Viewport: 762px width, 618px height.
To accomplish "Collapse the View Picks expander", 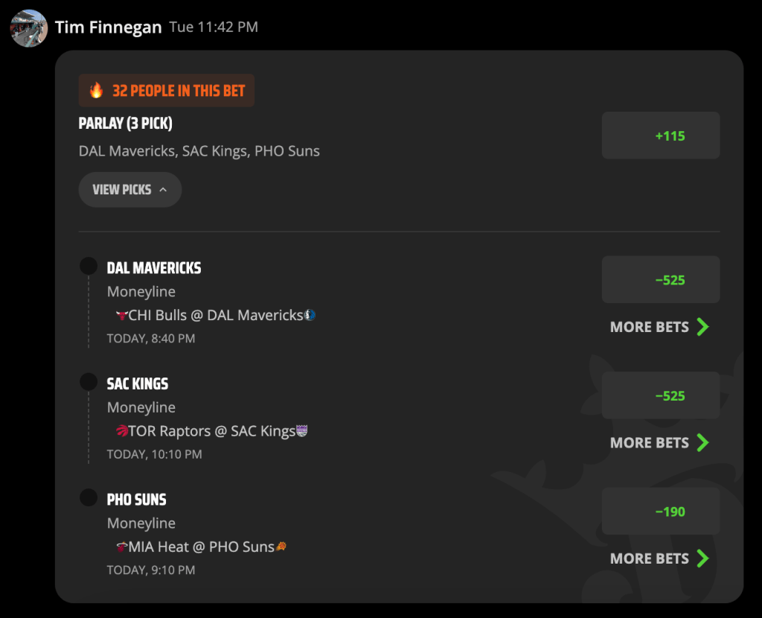I will (x=129, y=190).
